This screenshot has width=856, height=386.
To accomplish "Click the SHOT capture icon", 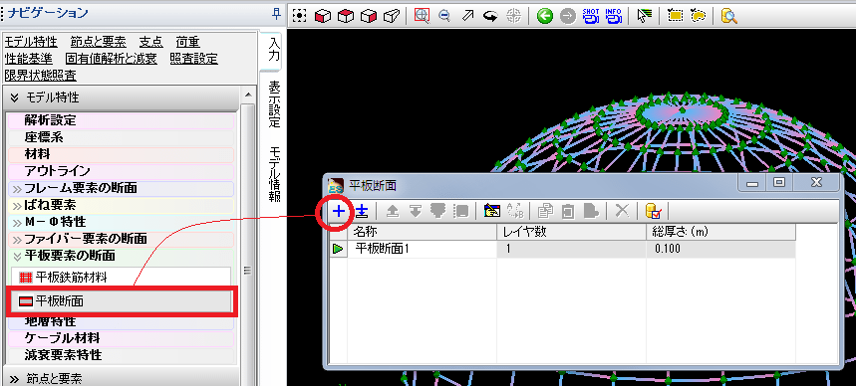I will pyautogui.click(x=591, y=16).
